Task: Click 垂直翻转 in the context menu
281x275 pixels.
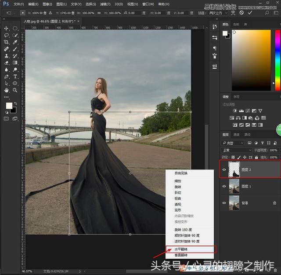Action: [x=180, y=255]
